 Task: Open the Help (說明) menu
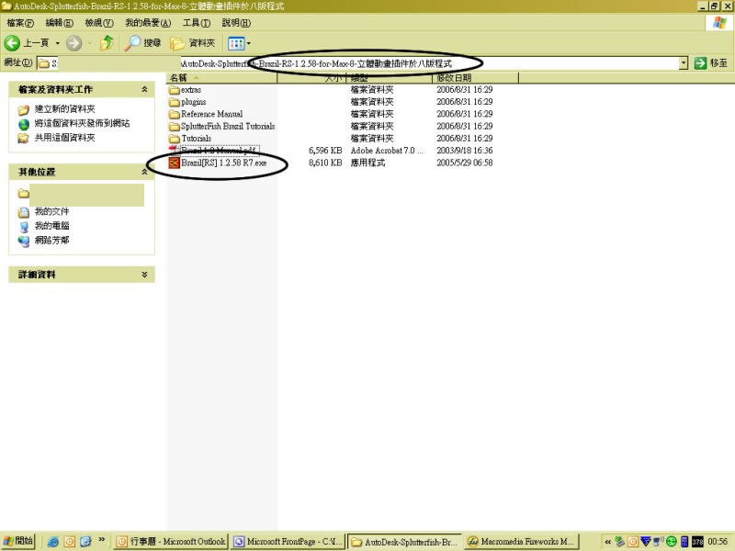tap(236, 22)
